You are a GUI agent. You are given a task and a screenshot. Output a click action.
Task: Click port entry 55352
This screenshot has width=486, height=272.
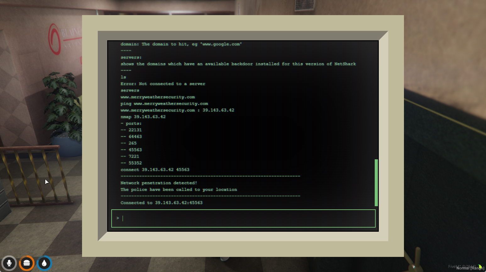(131, 163)
